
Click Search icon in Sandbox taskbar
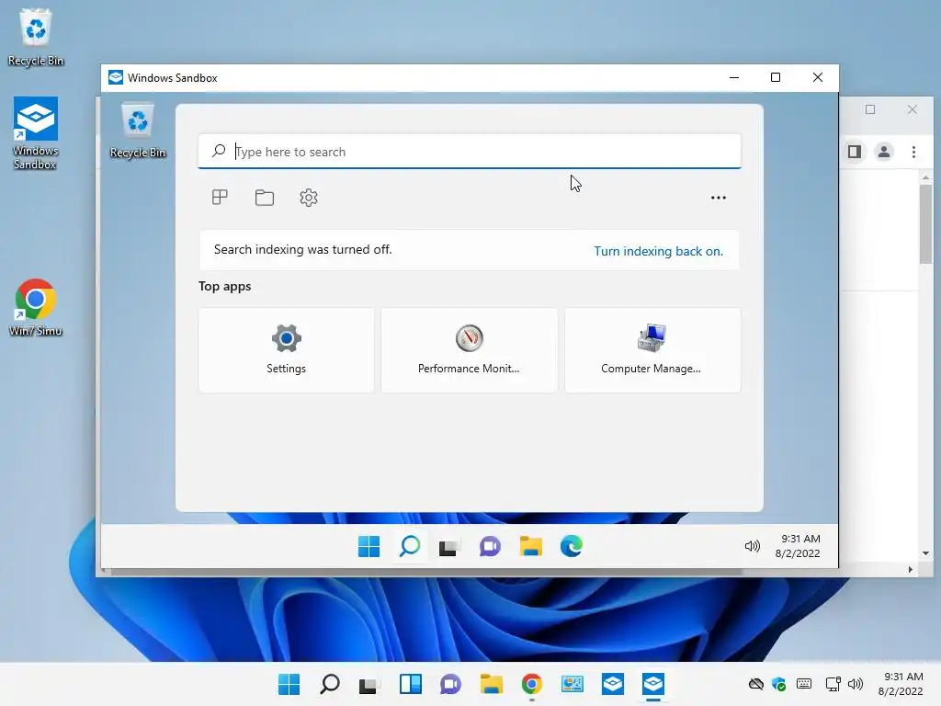[x=410, y=546]
